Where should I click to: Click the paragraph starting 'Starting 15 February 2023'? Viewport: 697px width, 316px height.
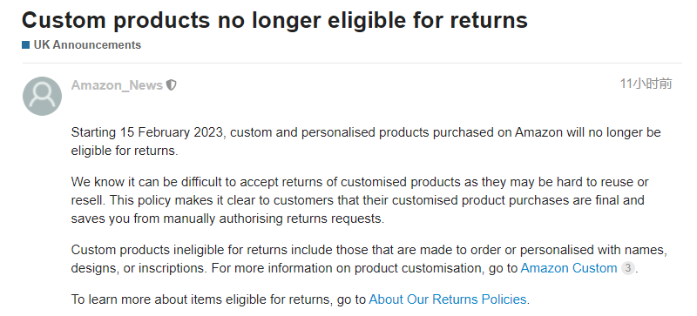(366, 142)
